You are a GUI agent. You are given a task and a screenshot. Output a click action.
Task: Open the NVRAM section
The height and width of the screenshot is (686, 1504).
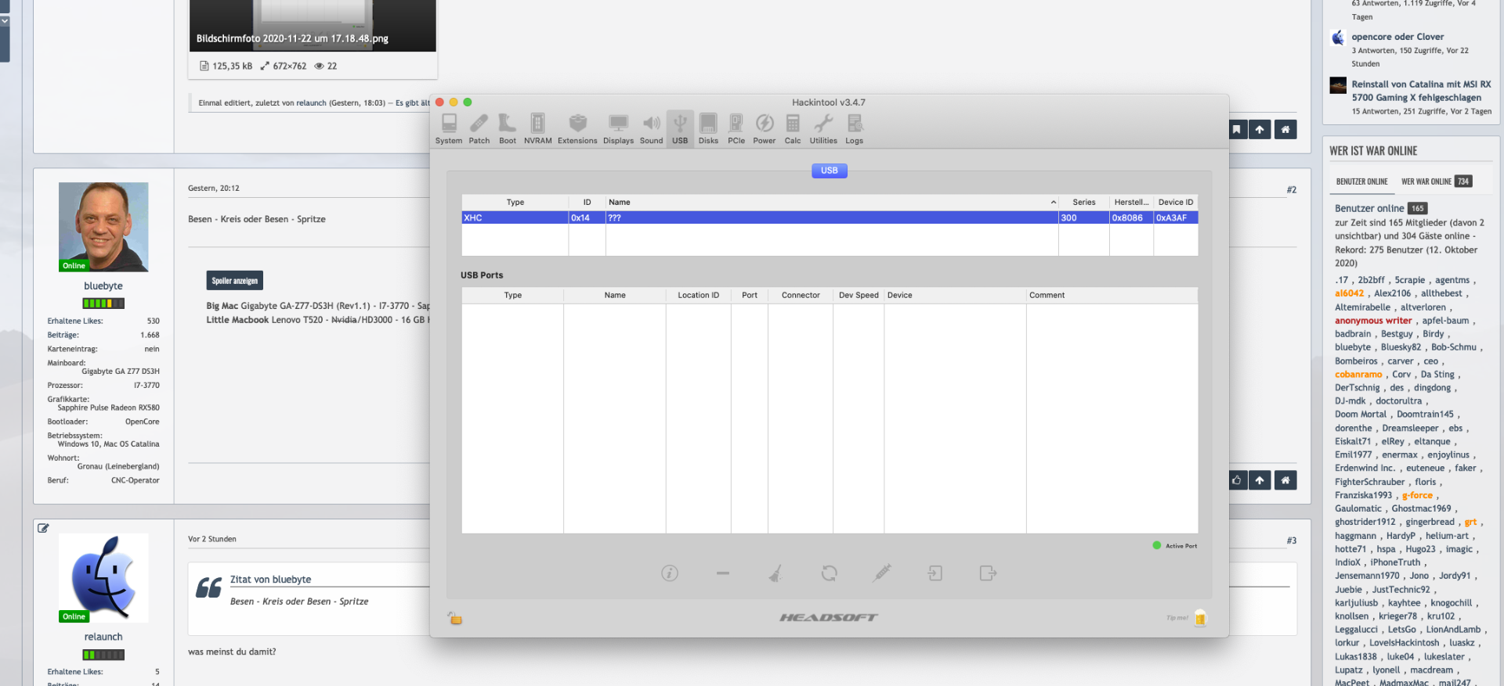point(537,128)
